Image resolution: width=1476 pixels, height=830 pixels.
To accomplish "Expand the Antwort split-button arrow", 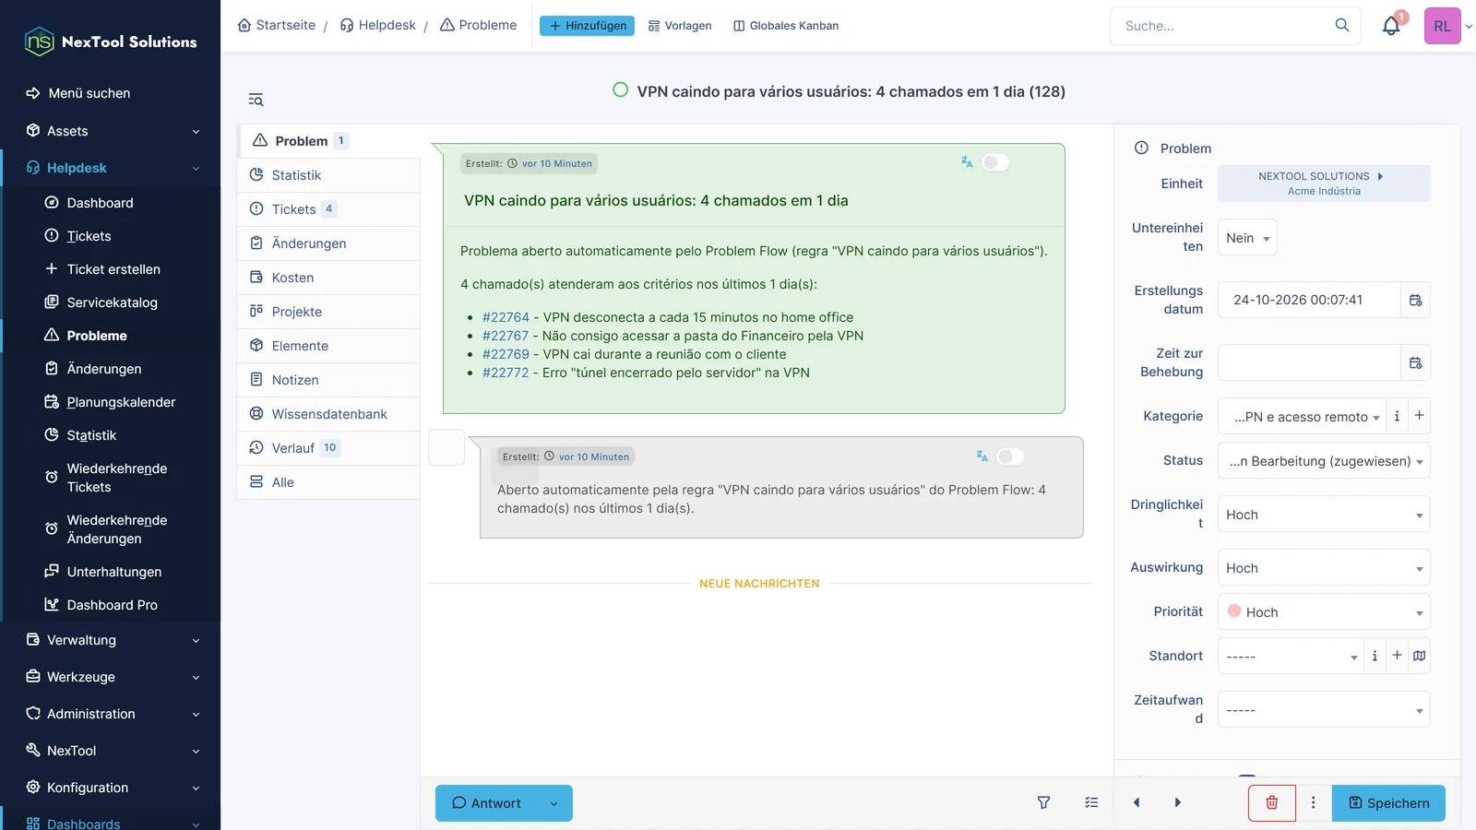I will 553,803.
